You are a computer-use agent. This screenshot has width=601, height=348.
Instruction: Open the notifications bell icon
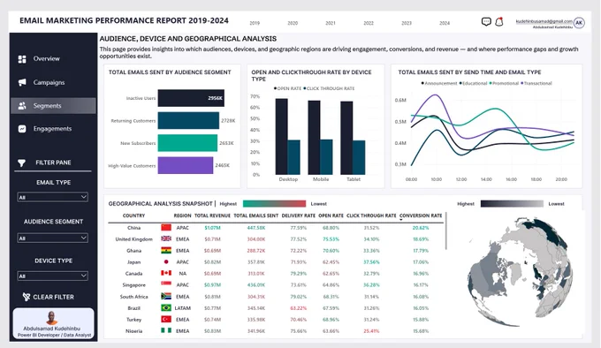tap(499, 22)
